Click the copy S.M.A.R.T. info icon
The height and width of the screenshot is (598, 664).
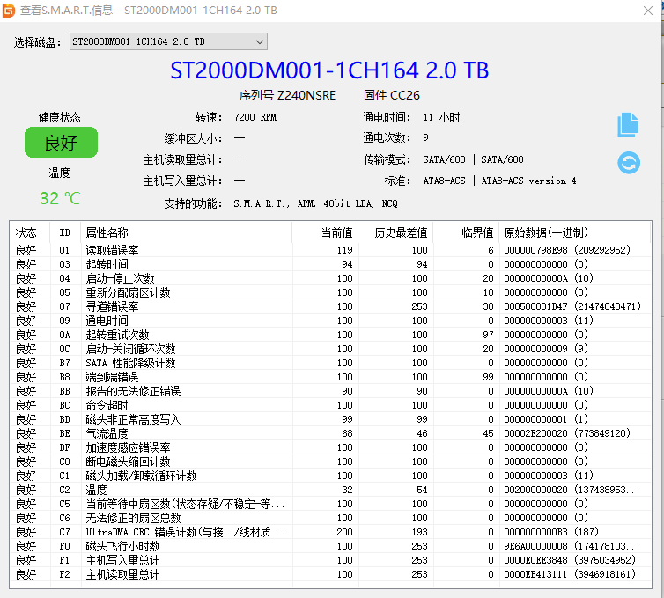click(x=628, y=125)
